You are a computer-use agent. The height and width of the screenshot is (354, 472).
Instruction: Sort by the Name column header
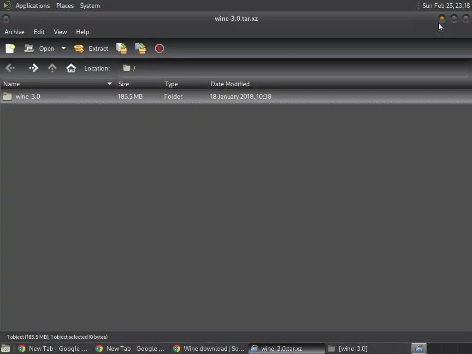tap(58, 84)
